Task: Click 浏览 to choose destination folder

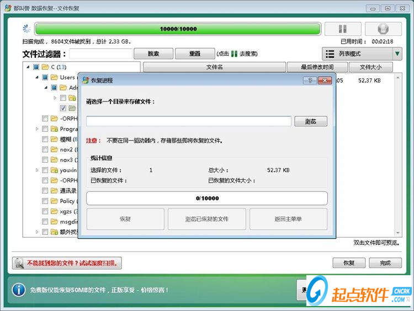Action: pyautogui.click(x=311, y=121)
